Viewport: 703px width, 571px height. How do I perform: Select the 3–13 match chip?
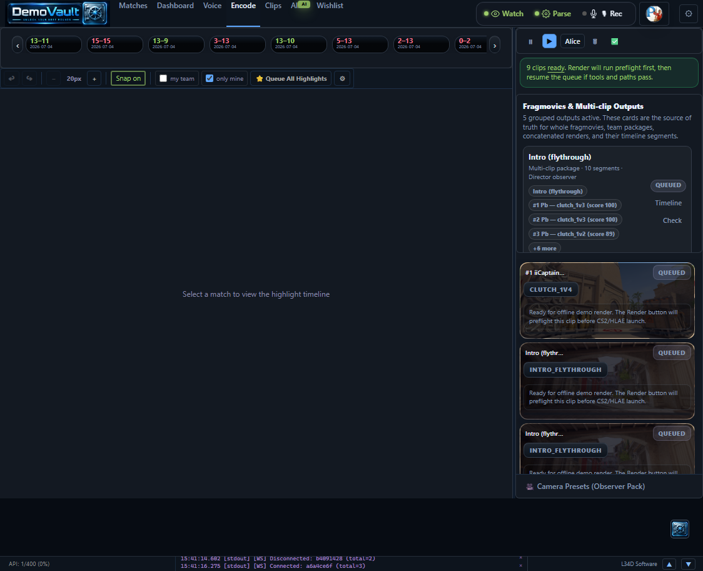pos(238,44)
